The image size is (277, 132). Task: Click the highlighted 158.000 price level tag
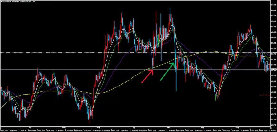pyautogui.click(x=273, y=52)
